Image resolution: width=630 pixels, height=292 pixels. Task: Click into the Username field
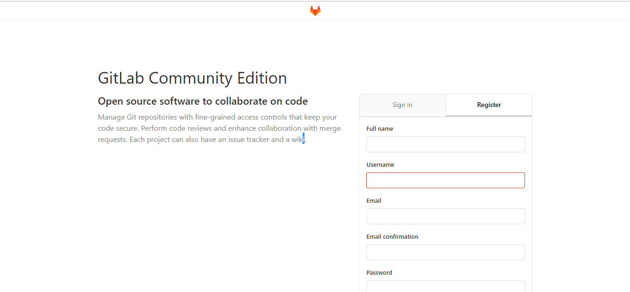point(446,180)
